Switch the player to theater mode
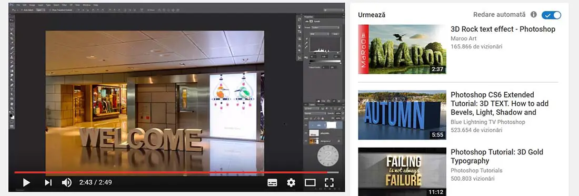579x196 pixels. (310, 182)
